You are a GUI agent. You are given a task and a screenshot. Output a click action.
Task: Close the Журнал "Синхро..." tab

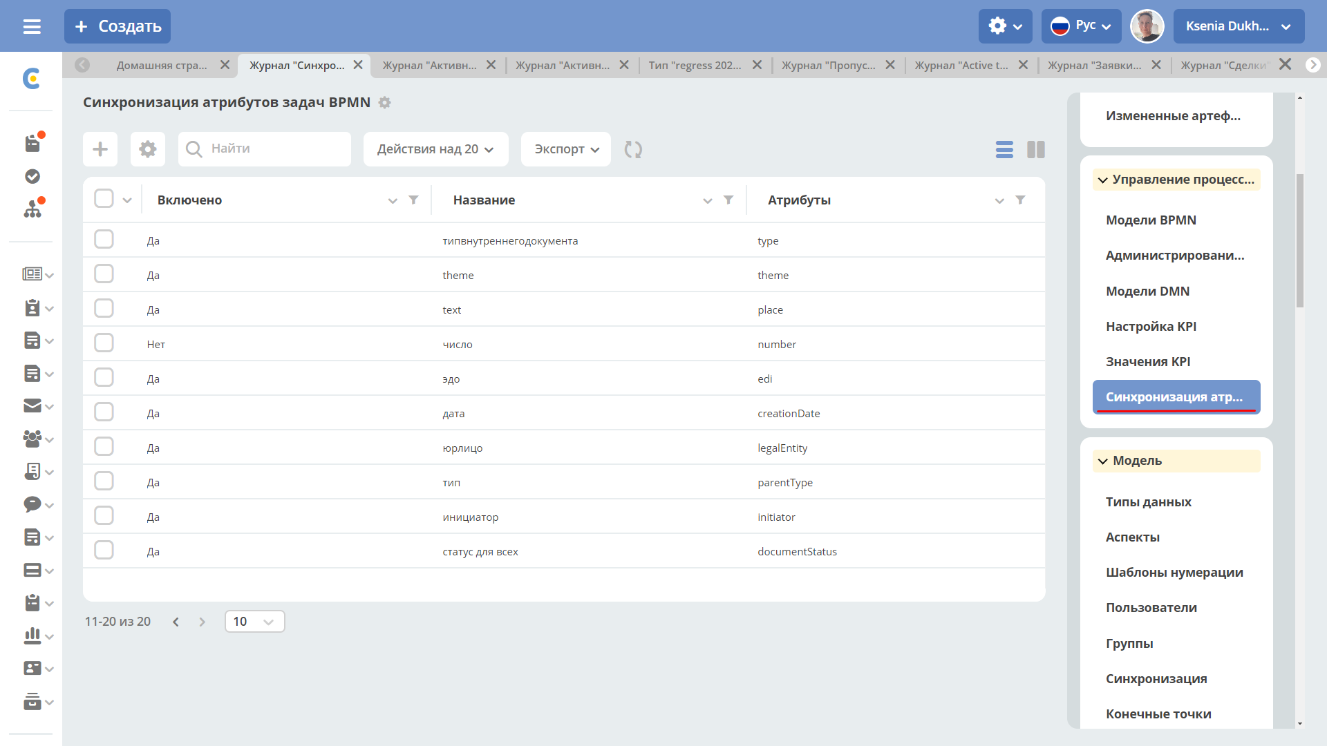point(358,65)
